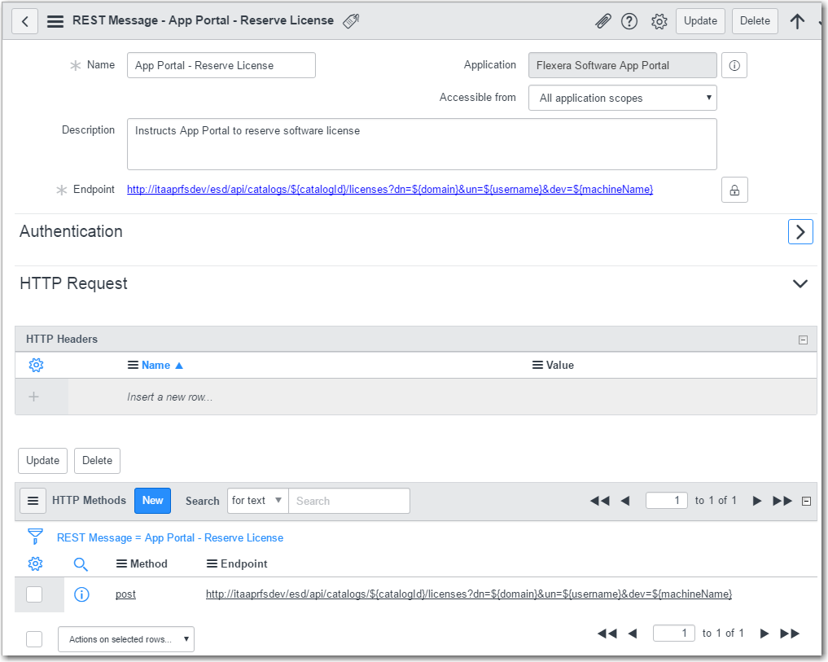Select the checkbox on the post method row
The height and width of the screenshot is (662, 828).
(x=34, y=594)
